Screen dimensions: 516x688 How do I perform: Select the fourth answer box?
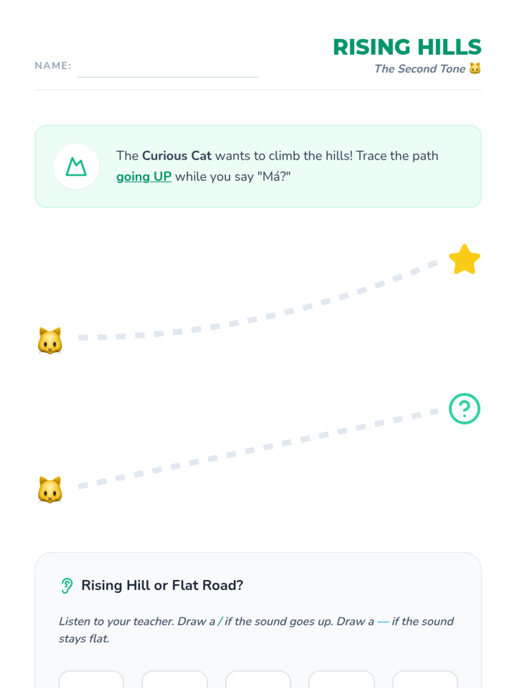341,679
